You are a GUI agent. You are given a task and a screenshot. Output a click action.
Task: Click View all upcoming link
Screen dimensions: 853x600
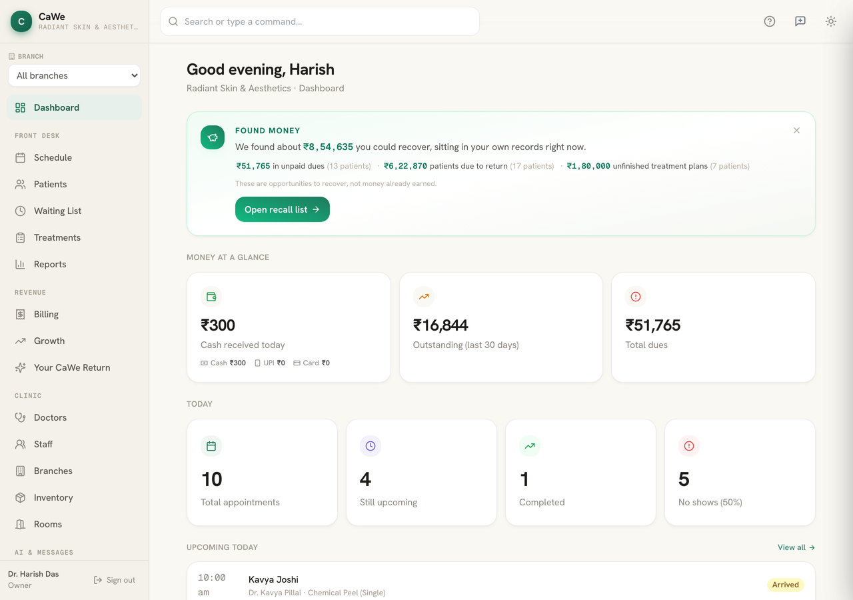tap(796, 547)
